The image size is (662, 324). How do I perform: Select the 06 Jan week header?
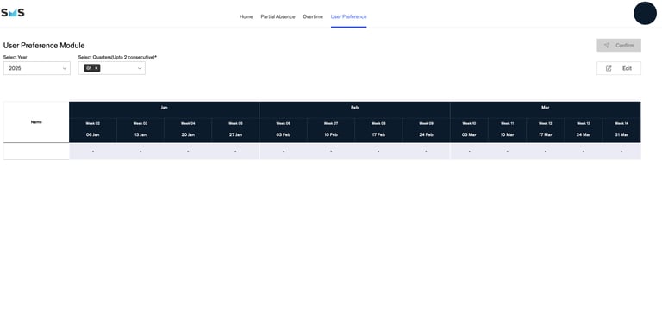(93, 130)
